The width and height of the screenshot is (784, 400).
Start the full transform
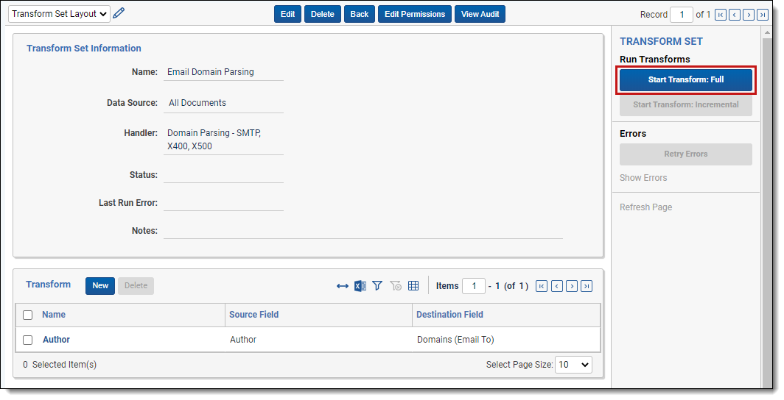click(x=685, y=79)
